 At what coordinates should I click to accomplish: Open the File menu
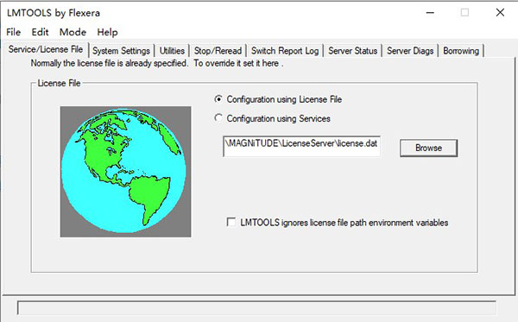[14, 32]
